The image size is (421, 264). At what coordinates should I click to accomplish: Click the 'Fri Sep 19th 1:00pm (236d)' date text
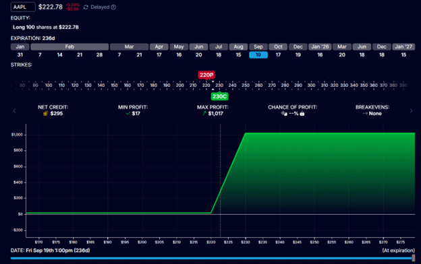(58, 251)
